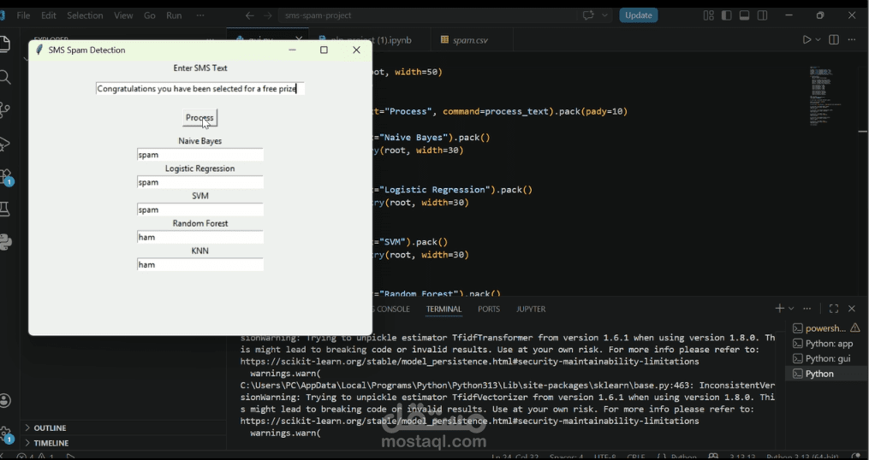Select the JUPYTER panel tab

pos(531,309)
